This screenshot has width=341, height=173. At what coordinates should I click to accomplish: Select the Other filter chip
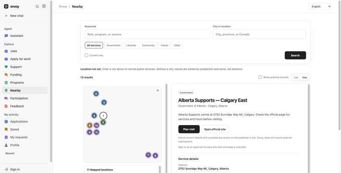[177, 45]
